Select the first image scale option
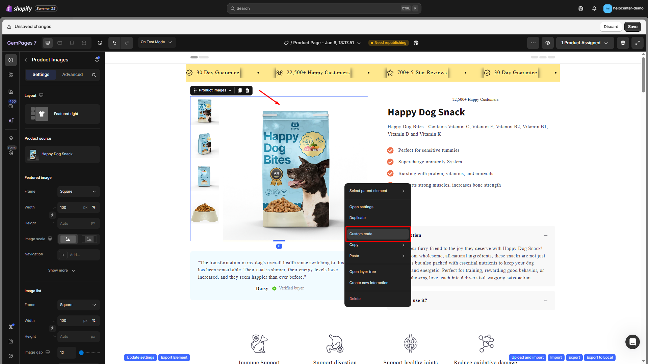This screenshot has width=648, height=364. point(68,239)
